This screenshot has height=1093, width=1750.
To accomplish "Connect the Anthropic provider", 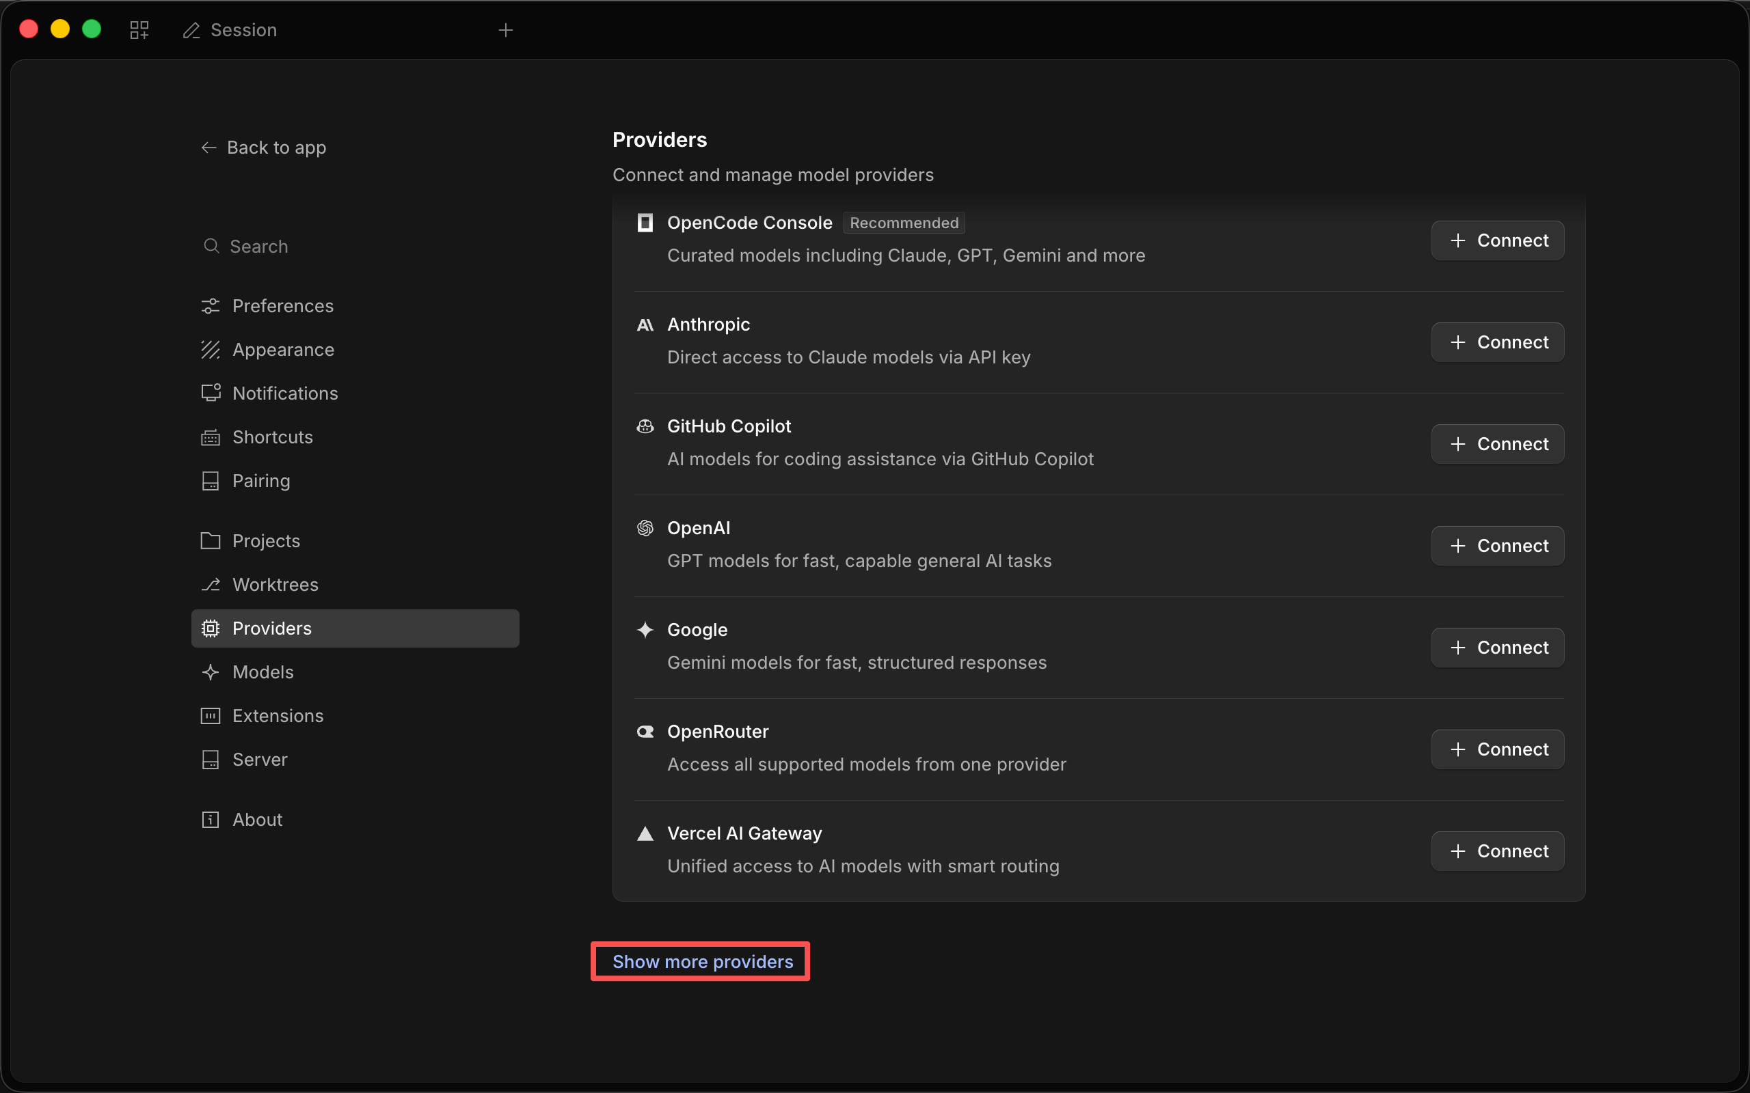I will [1498, 342].
